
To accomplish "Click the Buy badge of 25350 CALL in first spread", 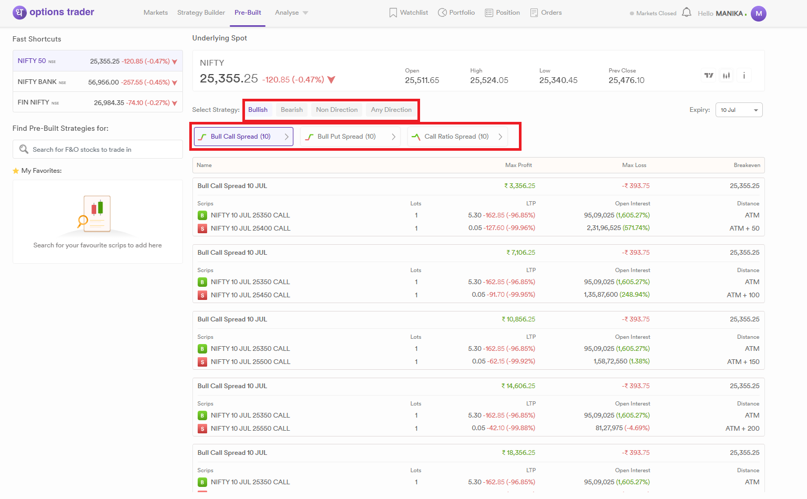I will (202, 215).
